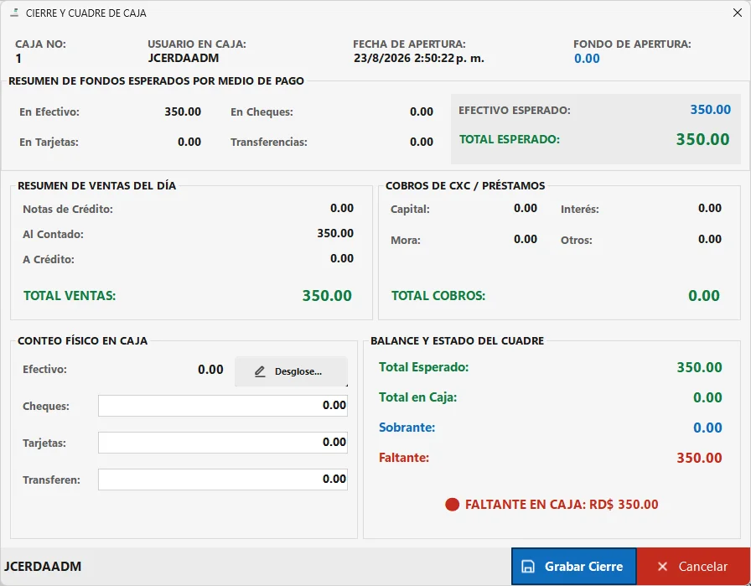Click the "FALTANTE EN CAJA: RD$ 350.00" message
The width and height of the screenshot is (751, 586).
click(562, 505)
